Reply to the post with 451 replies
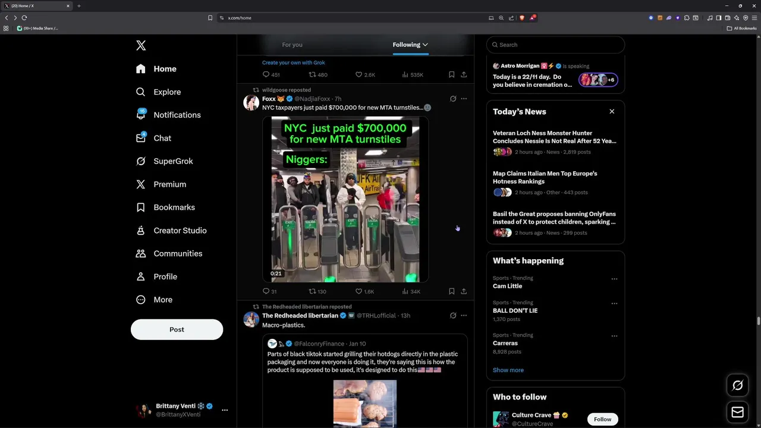 click(271, 74)
